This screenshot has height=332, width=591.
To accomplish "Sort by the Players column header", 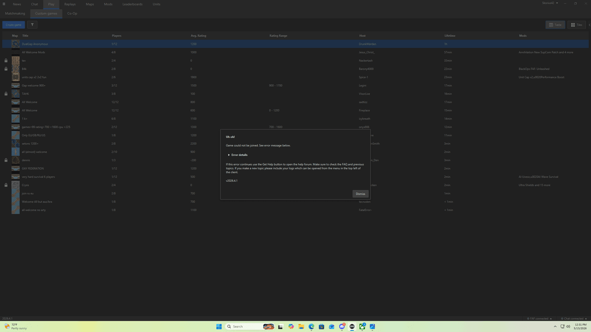I will [116, 36].
